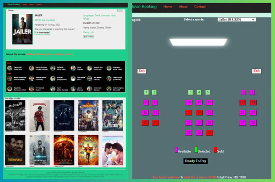Select available seat 27

[x=243, y=123]
